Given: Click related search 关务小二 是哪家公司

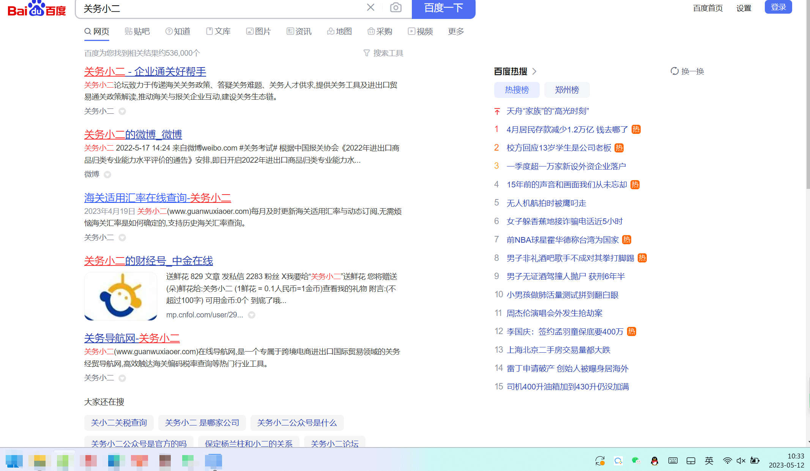Looking at the screenshot, I should tap(202, 422).
